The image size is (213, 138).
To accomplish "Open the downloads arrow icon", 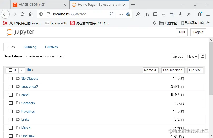I will 180,14.
